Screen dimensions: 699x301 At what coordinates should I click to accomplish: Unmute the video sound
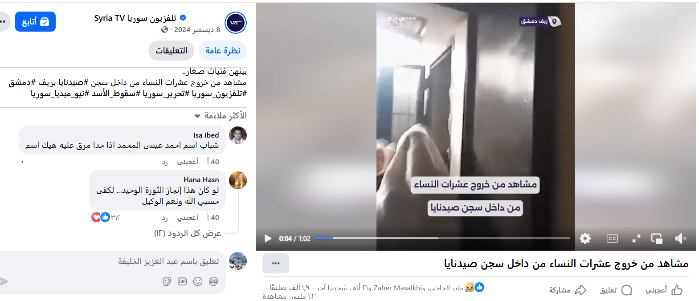tap(681, 238)
